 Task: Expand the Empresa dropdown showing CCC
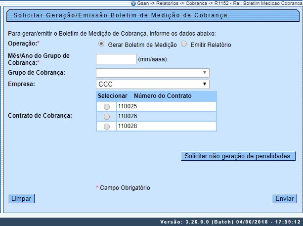click(153, 84)
